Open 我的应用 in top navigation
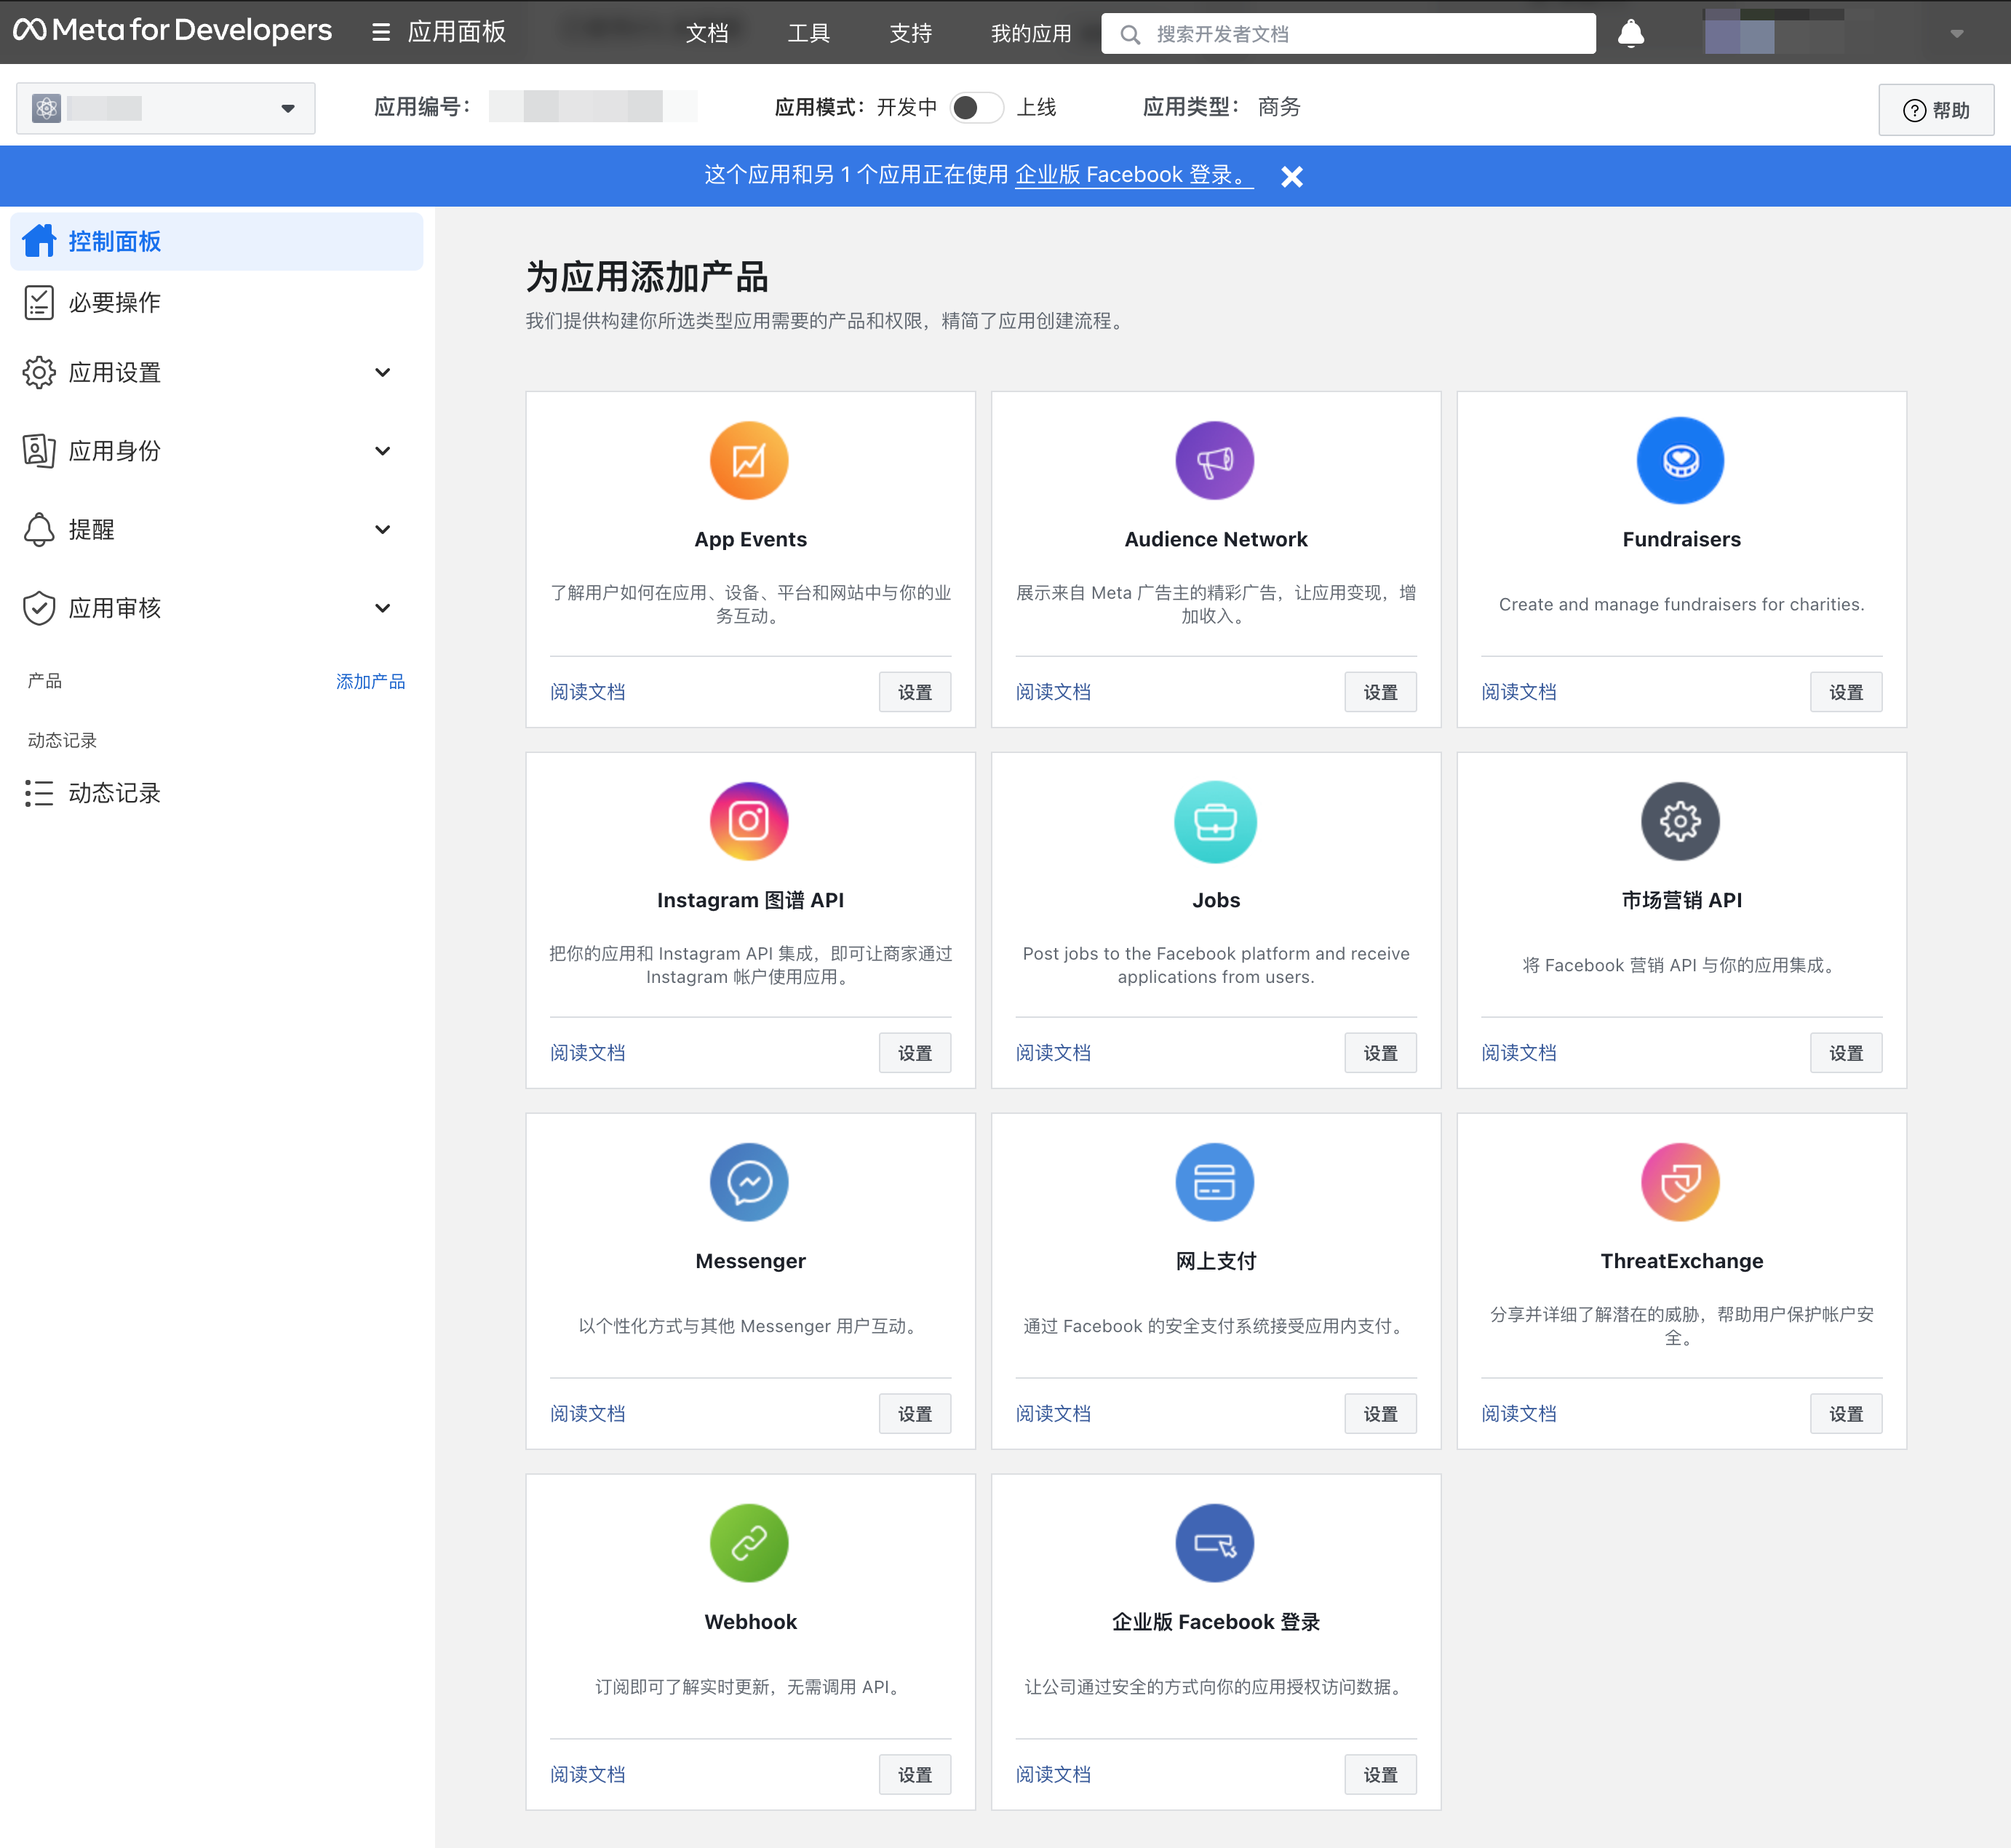This screenshot has height=1848, width=2011. 1030,34
